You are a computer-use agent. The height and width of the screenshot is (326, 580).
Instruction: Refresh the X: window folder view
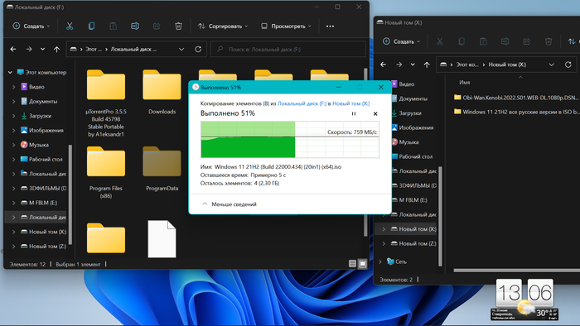click(568, 65)
